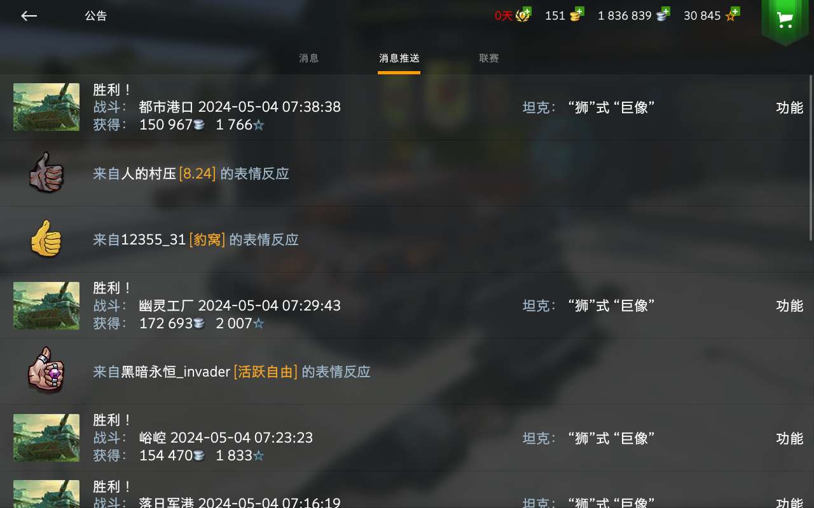Add credits next to 1 836 839

coord(663,15)
